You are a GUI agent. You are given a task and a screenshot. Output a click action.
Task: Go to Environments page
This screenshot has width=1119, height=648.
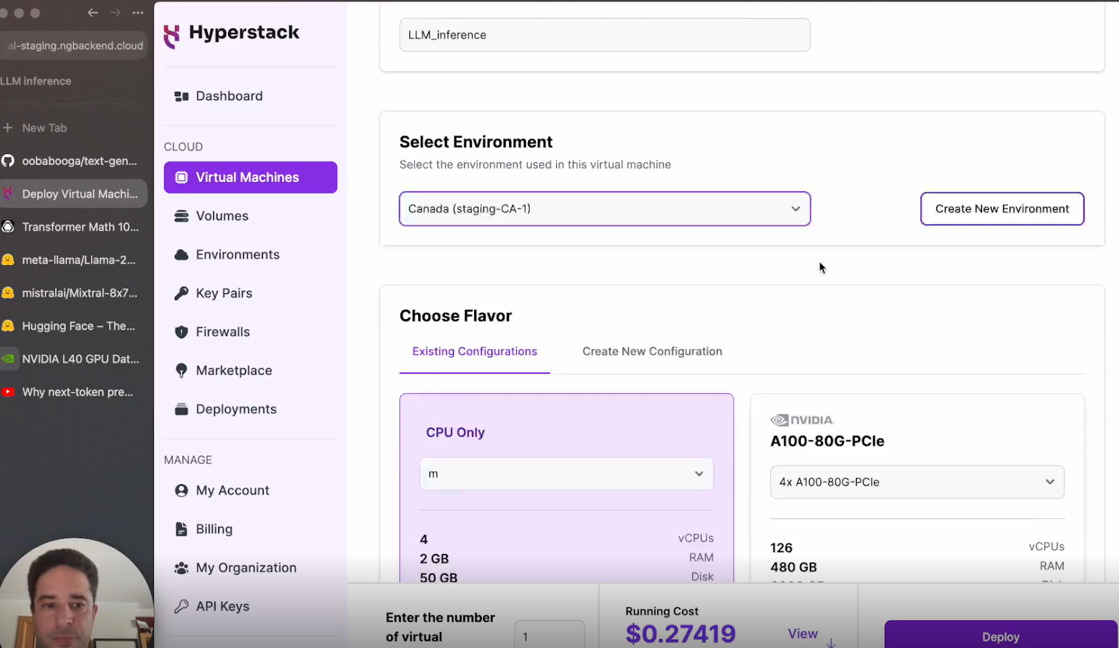pyautogui.click(x=237, y=255)
